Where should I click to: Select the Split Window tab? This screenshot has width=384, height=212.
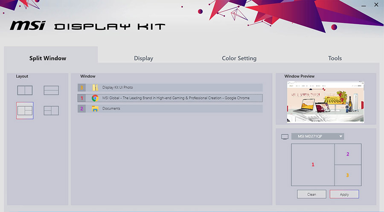48,58
